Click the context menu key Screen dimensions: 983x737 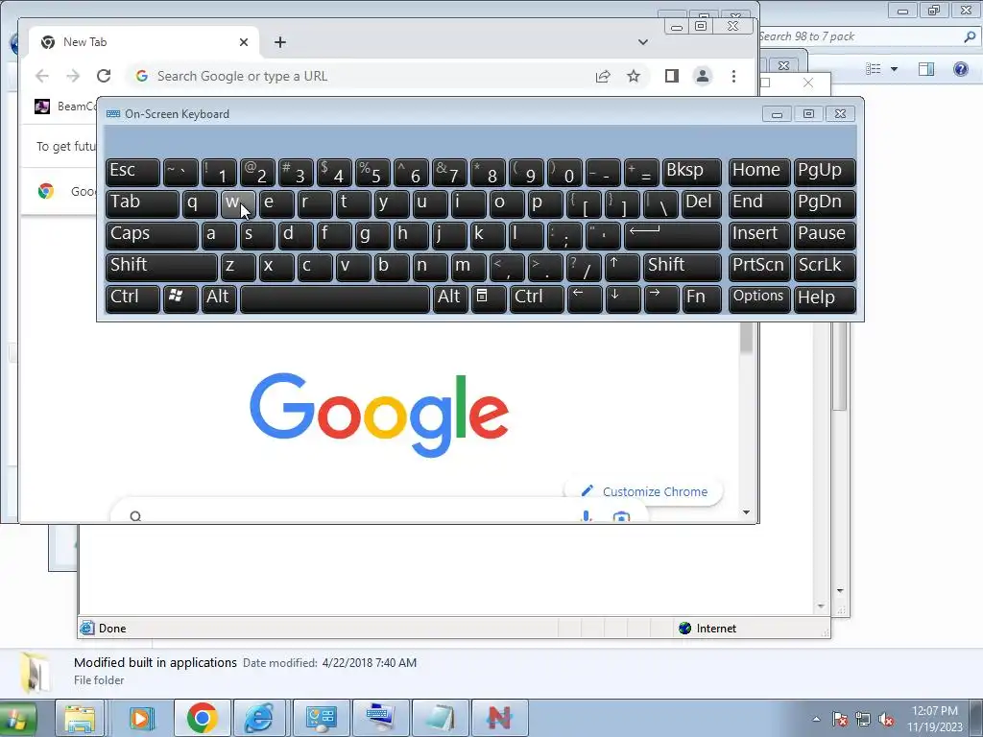pos(489,298)
